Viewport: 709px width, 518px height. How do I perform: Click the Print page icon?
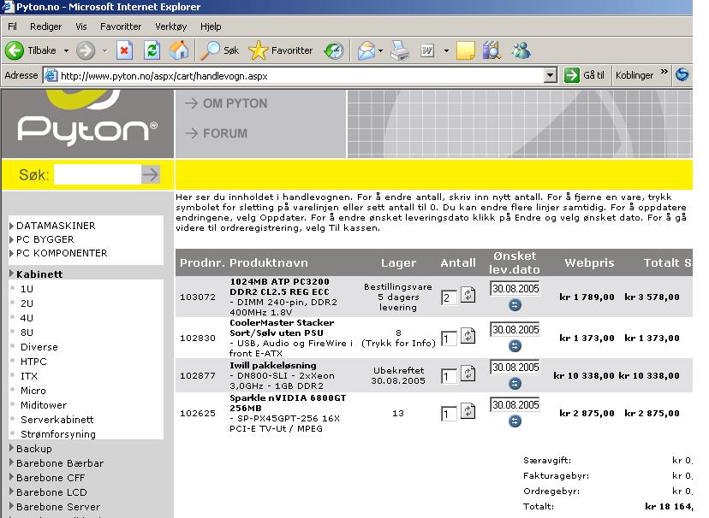pyautogui.click(x=400, y=50)
